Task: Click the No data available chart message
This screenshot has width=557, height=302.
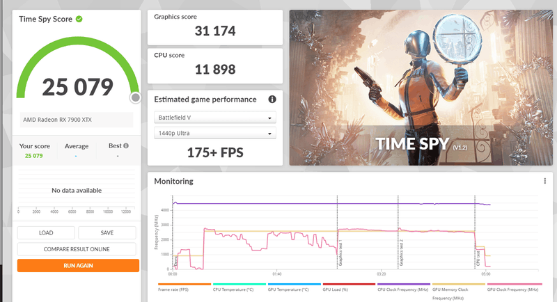Action: [77, 190]
